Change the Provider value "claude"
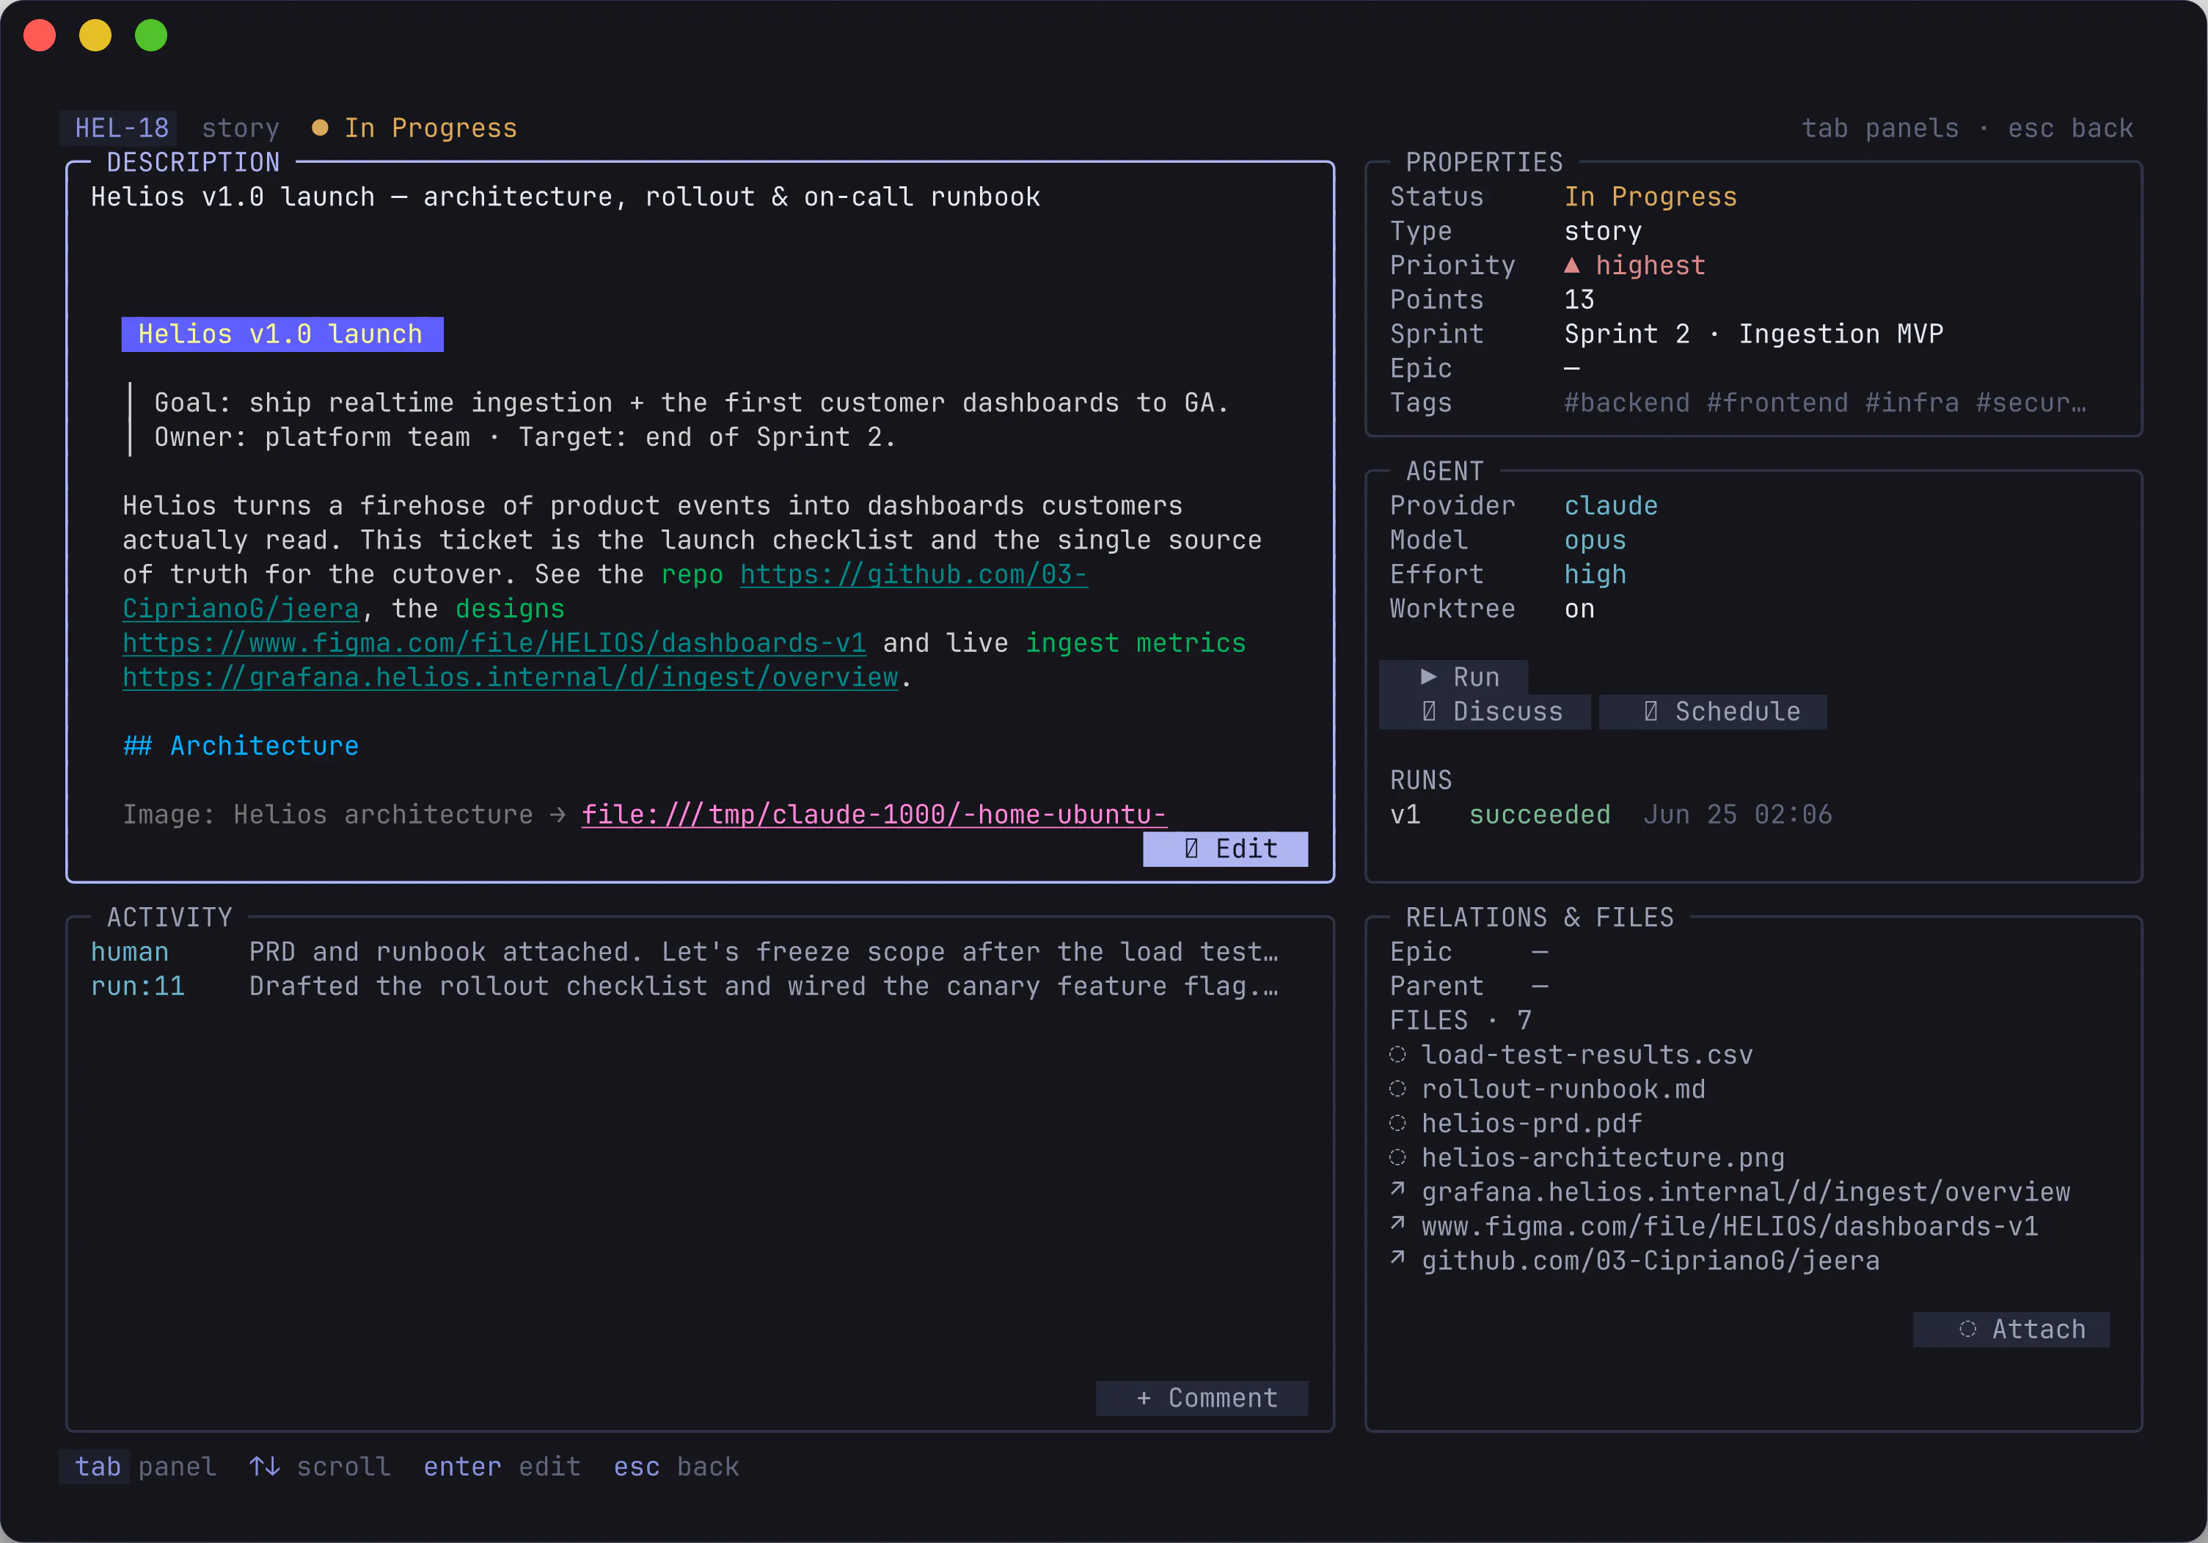Viewport: 2208px width, 1543px height. [x=1611, y=506]
